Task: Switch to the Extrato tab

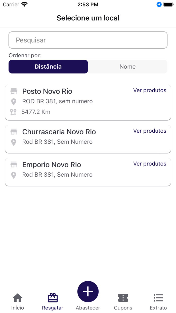Action: click(x=158, y=301)
